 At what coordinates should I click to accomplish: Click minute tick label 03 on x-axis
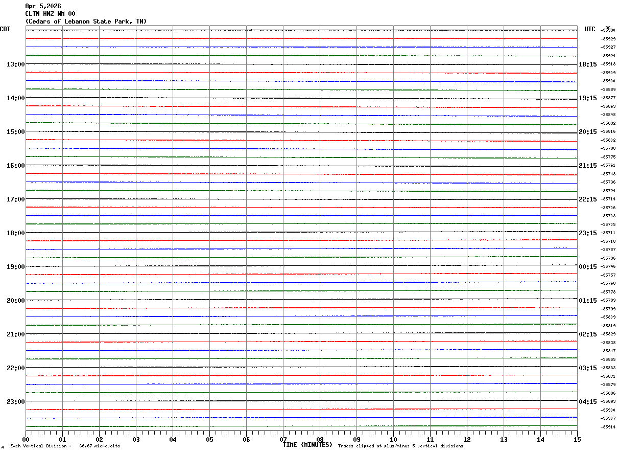click(x=136, y=439)
